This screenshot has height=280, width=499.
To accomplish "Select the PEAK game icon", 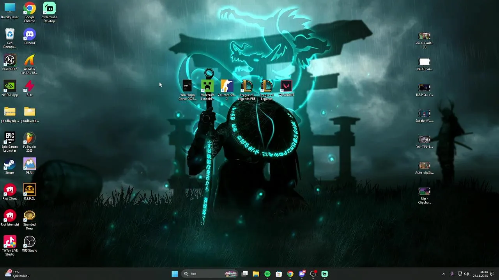I will point(30,166).
